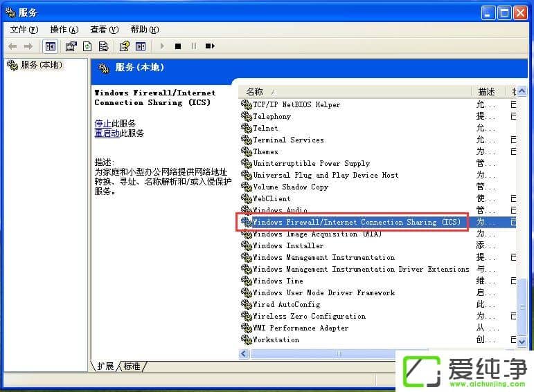The image size is (534, 392).
Task: Click the gear icon beside Workstation
Action: [247, 339]
